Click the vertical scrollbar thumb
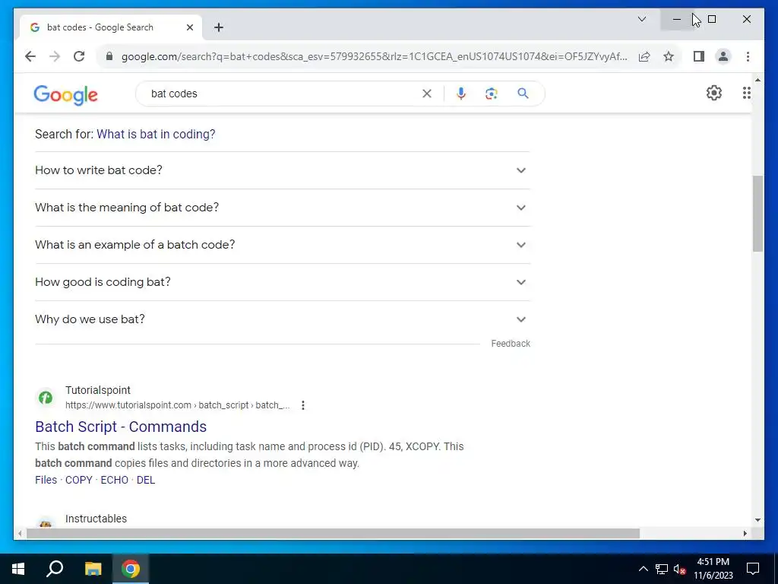The height and width of the screenshot is (584, 778). tap(757, 214)
